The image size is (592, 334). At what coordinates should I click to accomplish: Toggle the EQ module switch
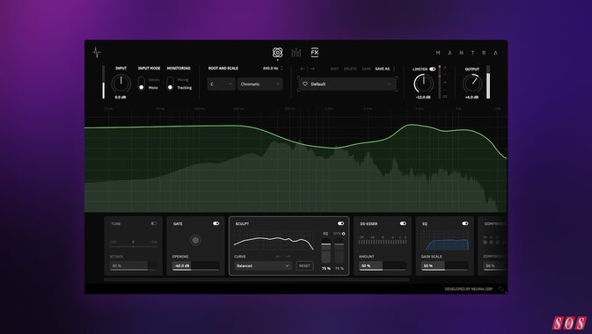[464, 223]
